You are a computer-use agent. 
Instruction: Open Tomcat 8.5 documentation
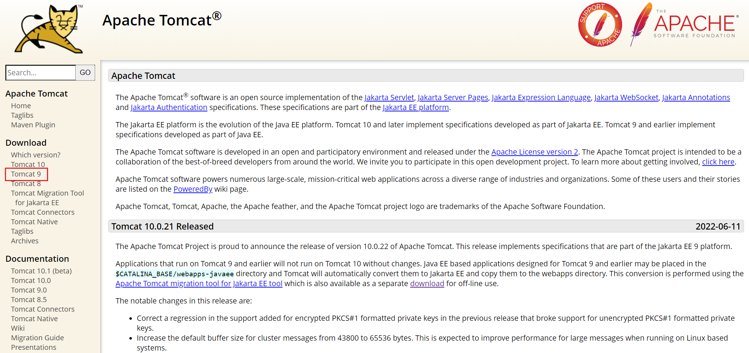[x=29, y=300]
